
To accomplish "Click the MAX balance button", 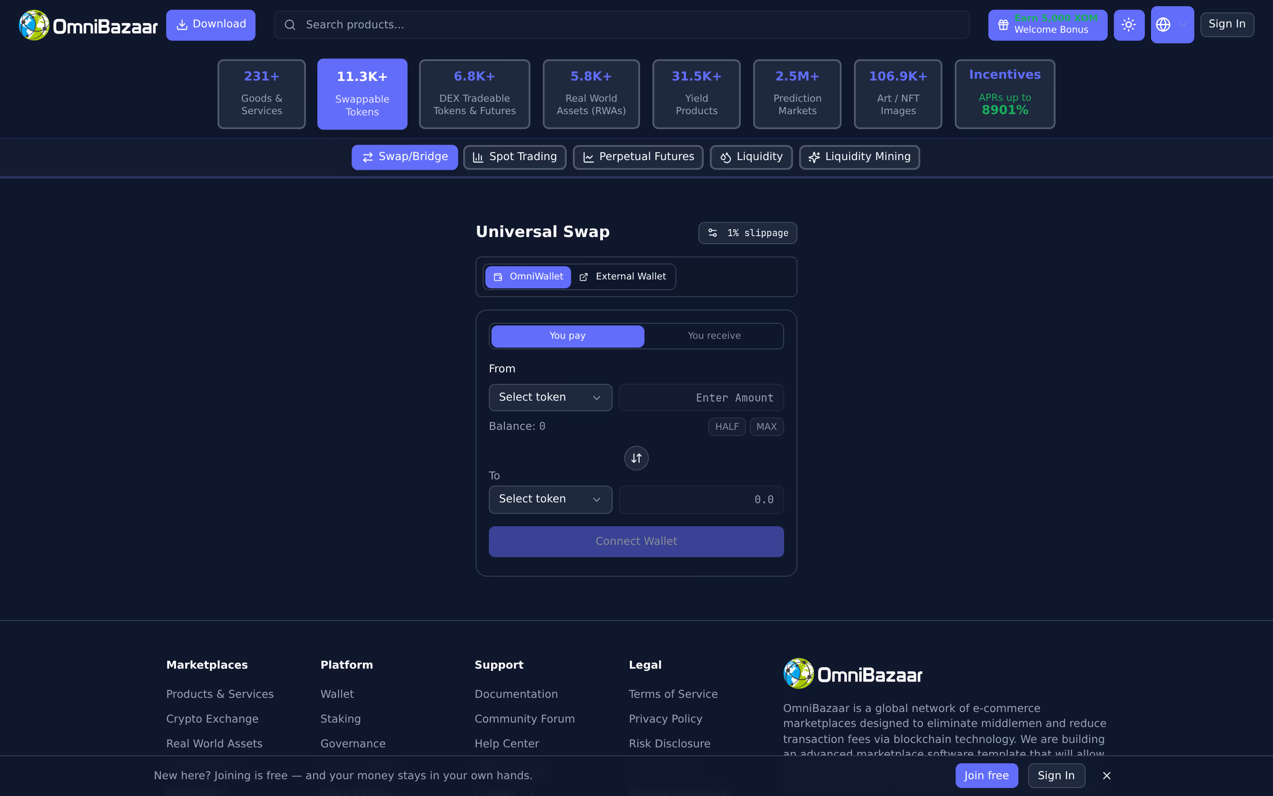I will (x=766, y=427).
